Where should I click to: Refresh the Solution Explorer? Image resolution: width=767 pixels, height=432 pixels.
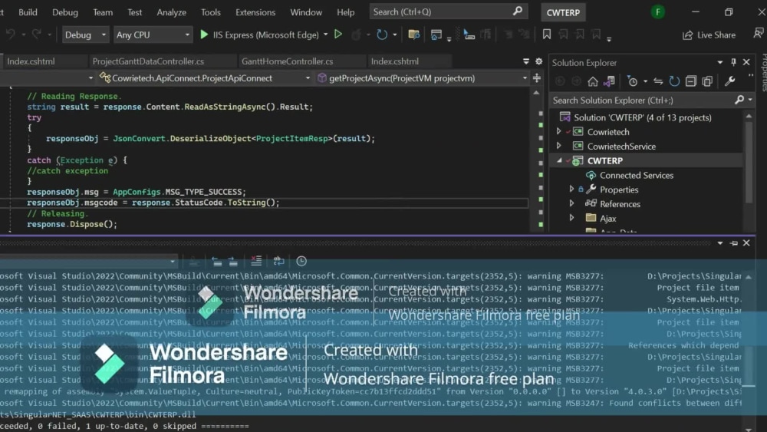click(674, 81)
